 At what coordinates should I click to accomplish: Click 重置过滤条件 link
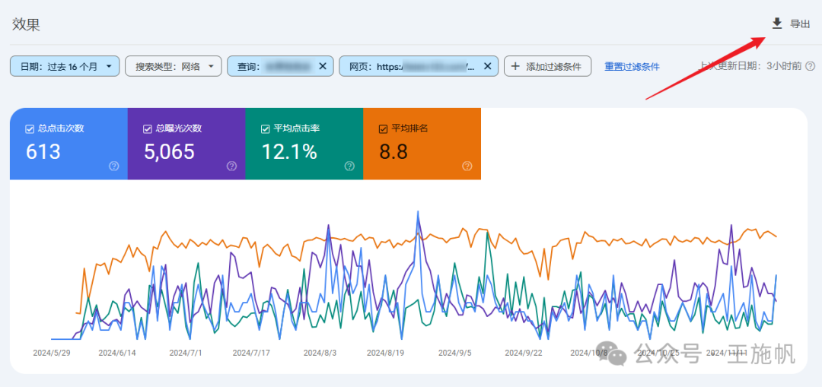[632, 66]
